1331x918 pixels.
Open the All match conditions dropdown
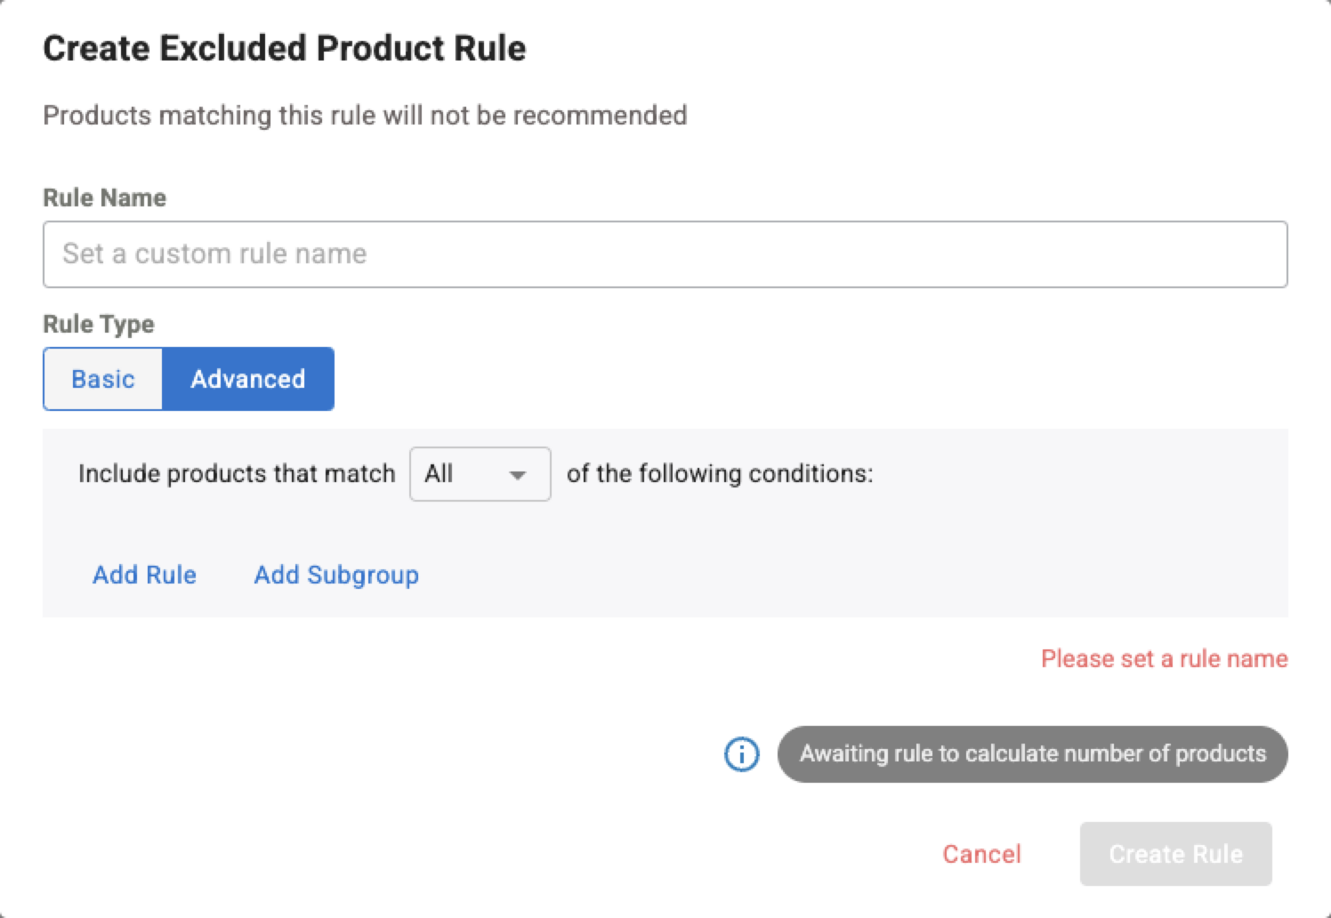pyautogui.click(x=480, y=474)
